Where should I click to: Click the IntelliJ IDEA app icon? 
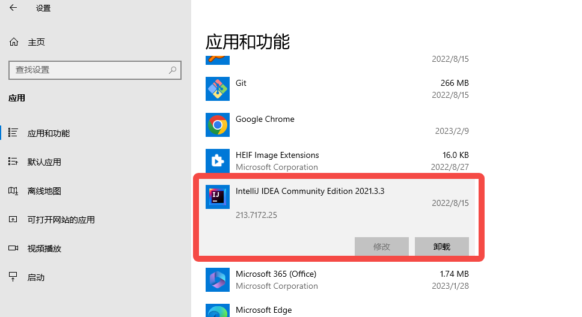tap(218, 197)
